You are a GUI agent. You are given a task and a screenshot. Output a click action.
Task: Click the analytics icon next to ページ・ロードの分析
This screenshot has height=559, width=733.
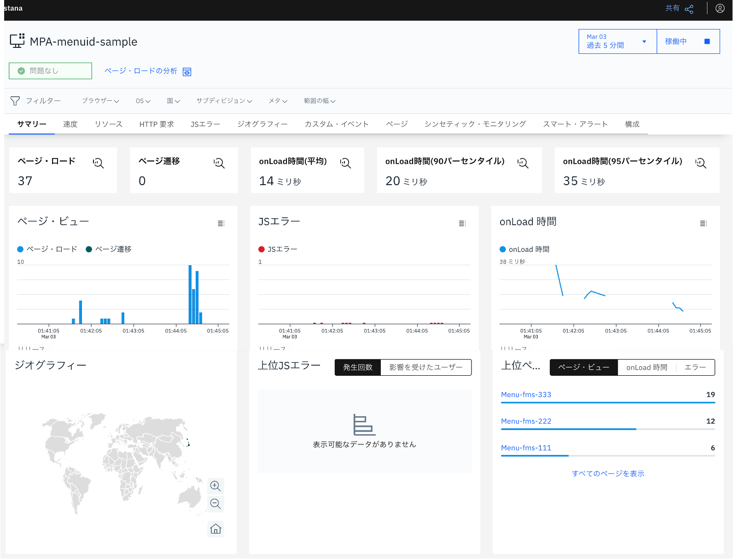187,72
